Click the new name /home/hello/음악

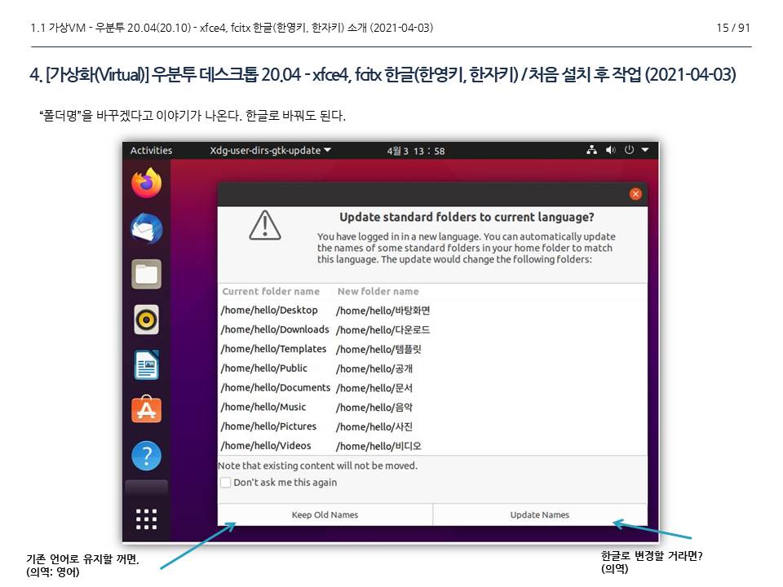374,408
